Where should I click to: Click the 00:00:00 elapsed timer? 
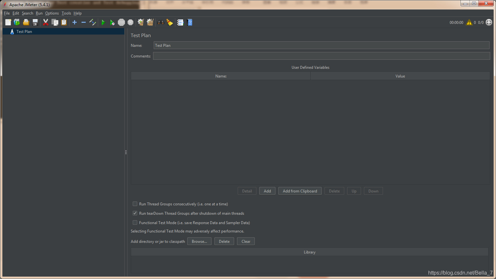tap(456, 22)
